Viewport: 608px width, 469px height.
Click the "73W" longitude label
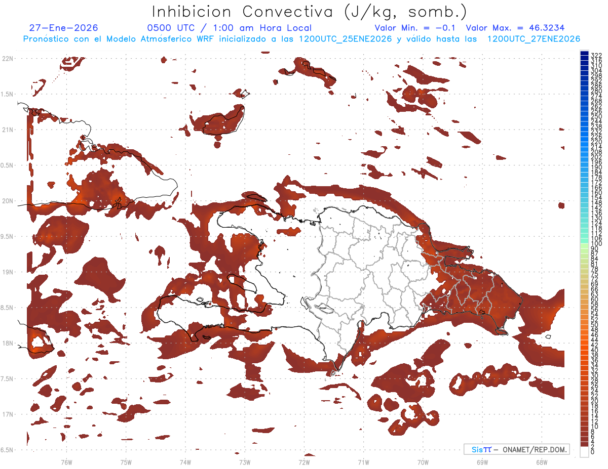click(245, 462)
